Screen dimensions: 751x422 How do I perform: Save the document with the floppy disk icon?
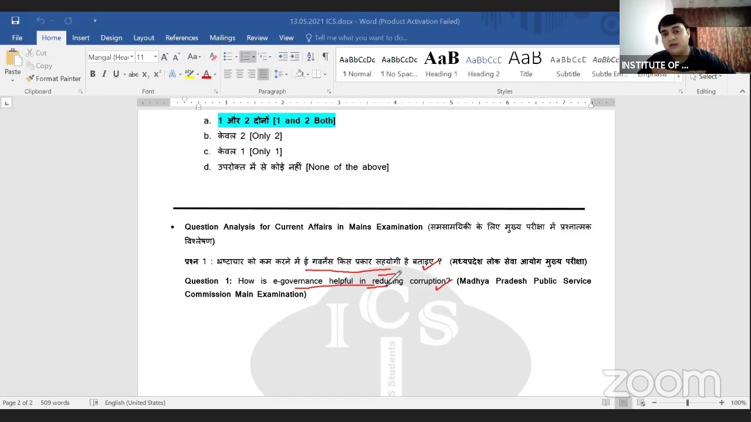15,21
